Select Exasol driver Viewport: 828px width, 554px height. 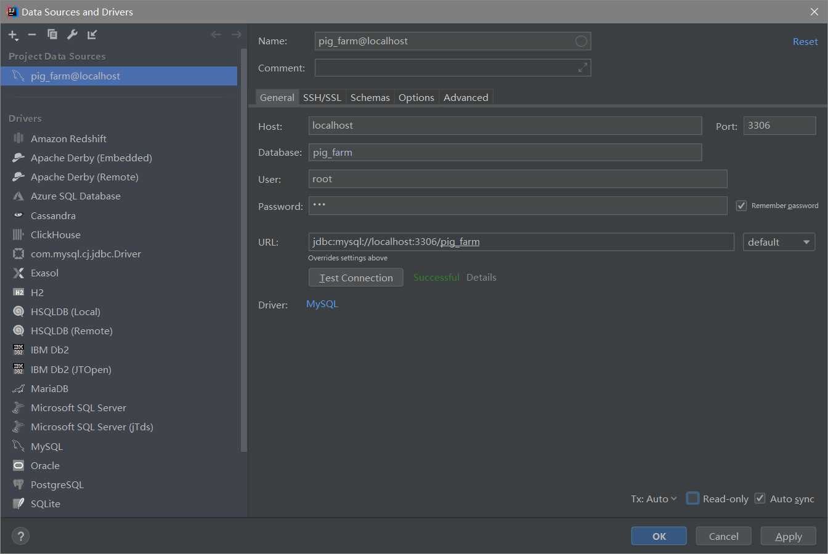119,273
